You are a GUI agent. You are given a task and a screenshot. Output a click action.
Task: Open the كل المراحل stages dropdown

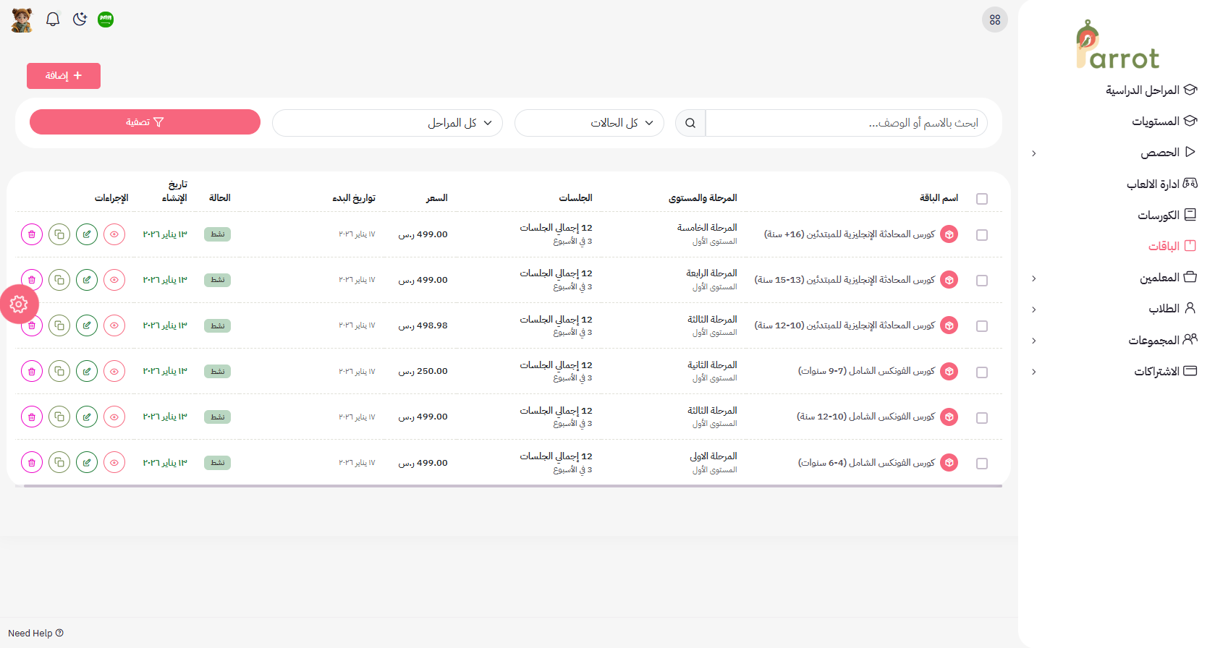click(x=387, y=123)
